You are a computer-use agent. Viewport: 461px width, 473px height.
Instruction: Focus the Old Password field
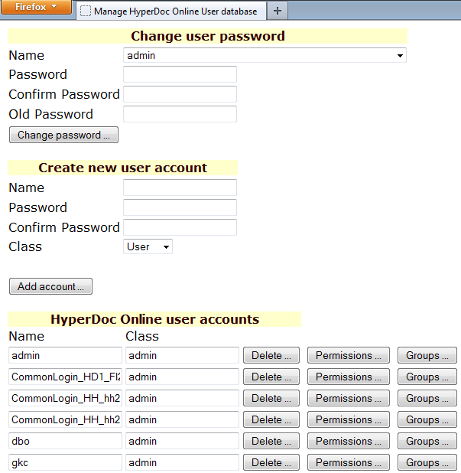(180, 114)
